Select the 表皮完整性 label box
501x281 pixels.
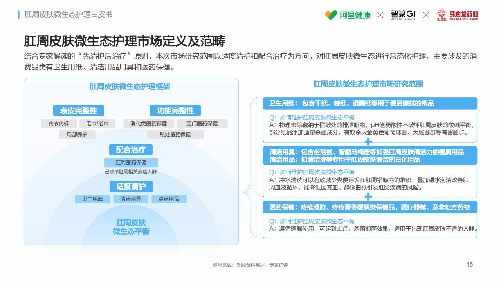[78, 110]
